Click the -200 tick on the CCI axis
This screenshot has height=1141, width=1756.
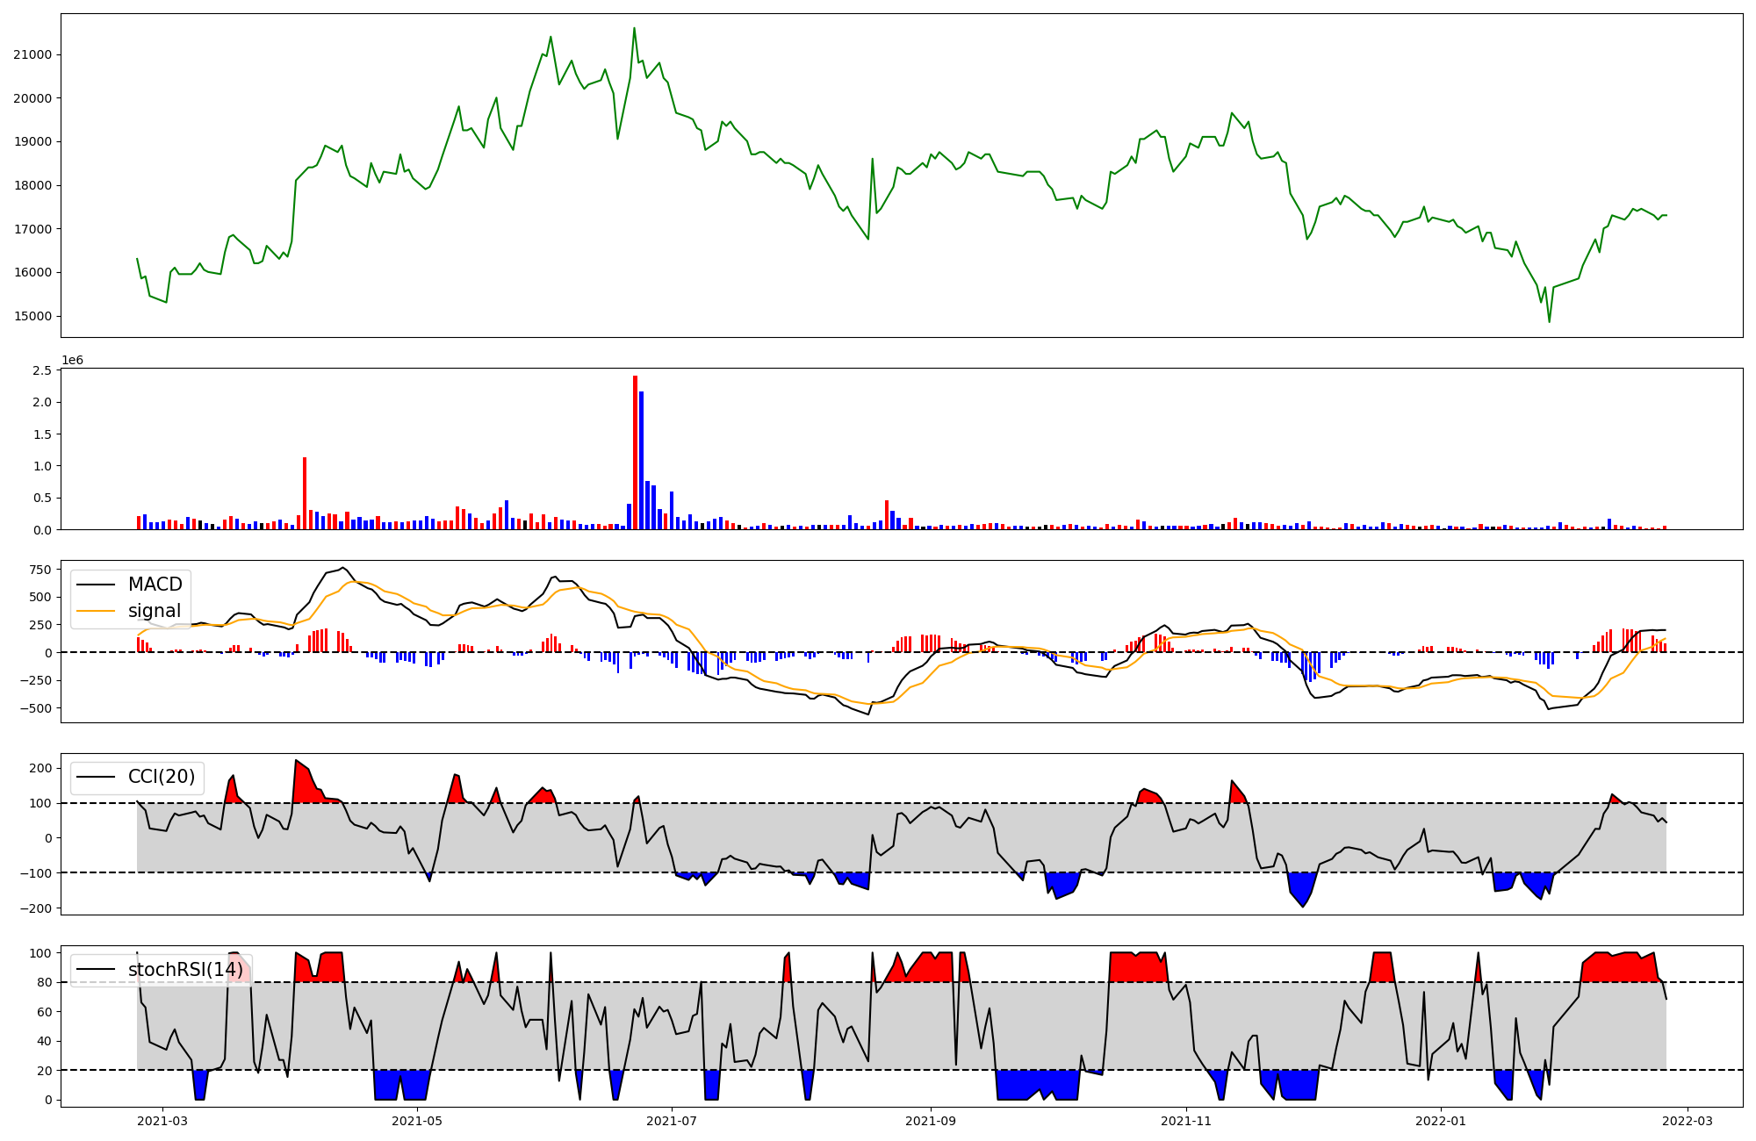click(35, 908)
